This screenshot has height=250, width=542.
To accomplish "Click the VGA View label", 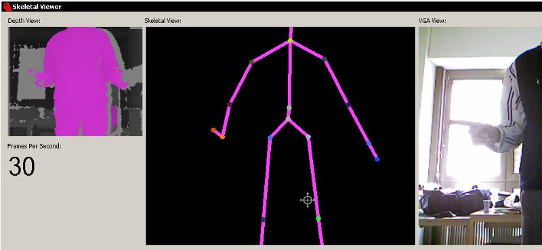I will tap(432, 21).
